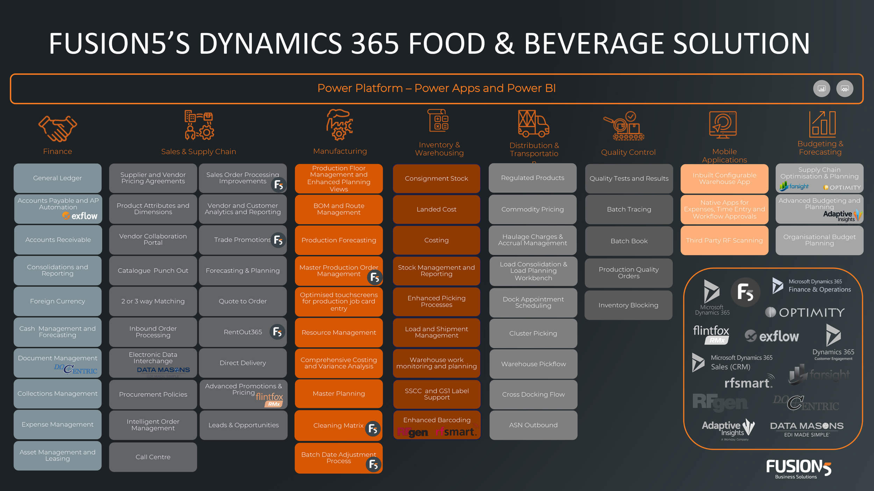Viewport: 874px width, 491px height.
Task: Select the General Ledger tile
Action: pyautogui.click(x=58, y=178)
